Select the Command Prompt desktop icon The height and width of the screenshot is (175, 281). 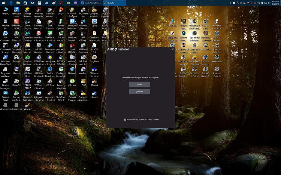(6, 48)
